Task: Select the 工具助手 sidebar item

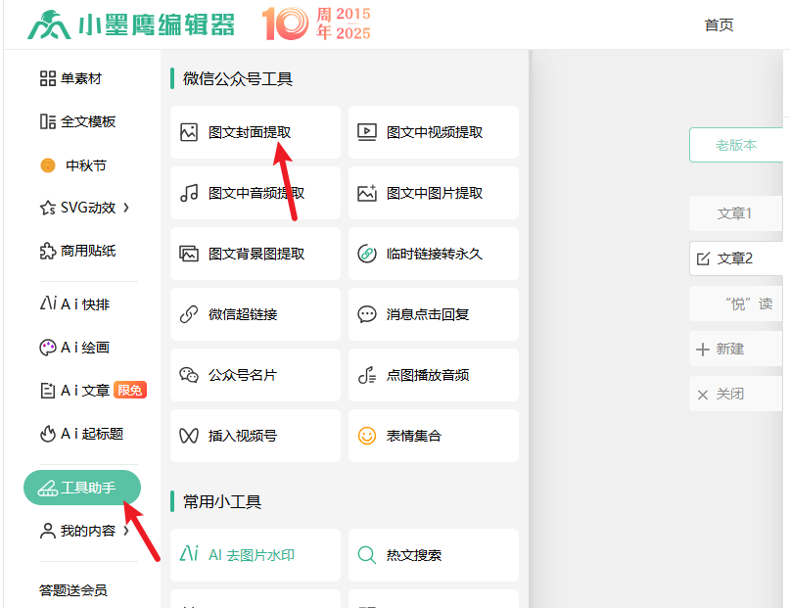Action: (x=82, y=488)
